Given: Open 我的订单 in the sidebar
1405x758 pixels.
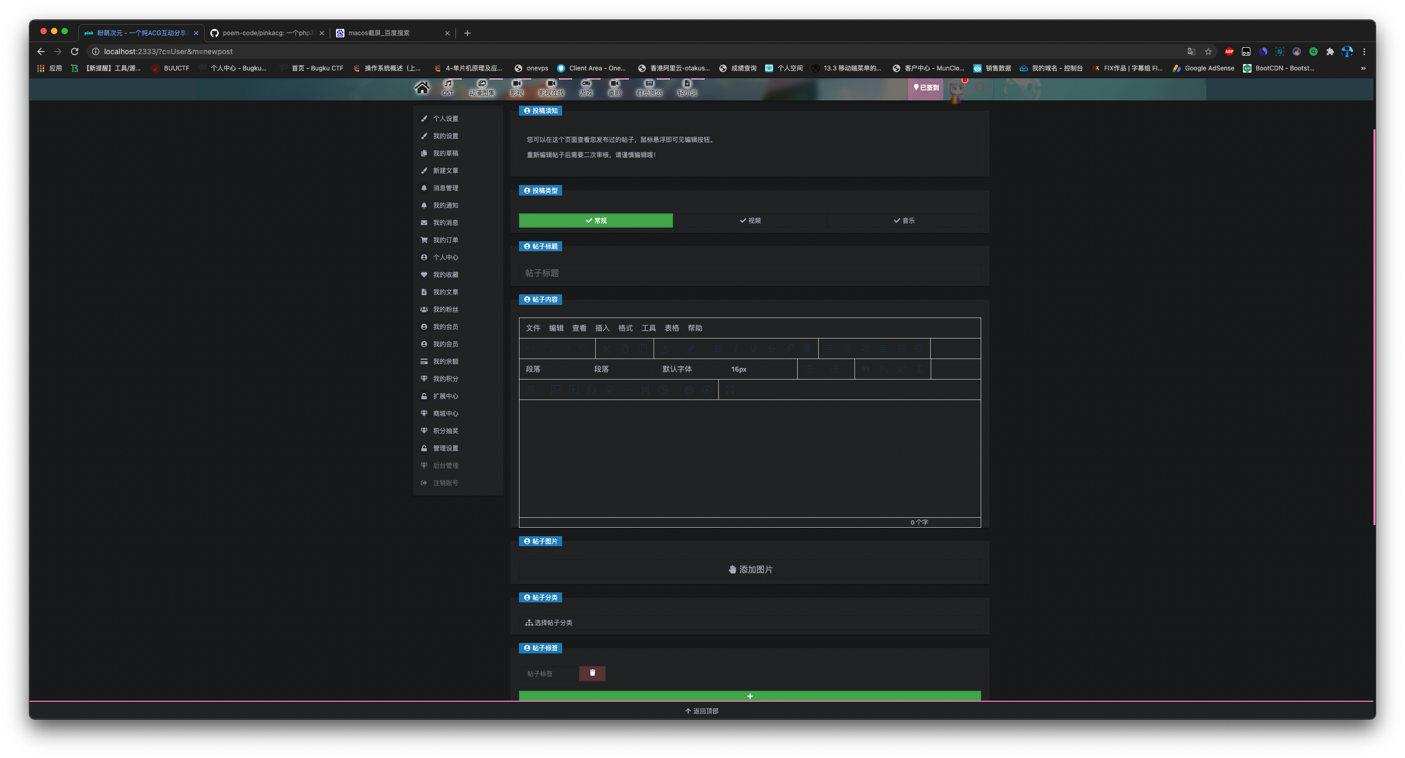Looking at the screenshot, I should pos(445,240).
